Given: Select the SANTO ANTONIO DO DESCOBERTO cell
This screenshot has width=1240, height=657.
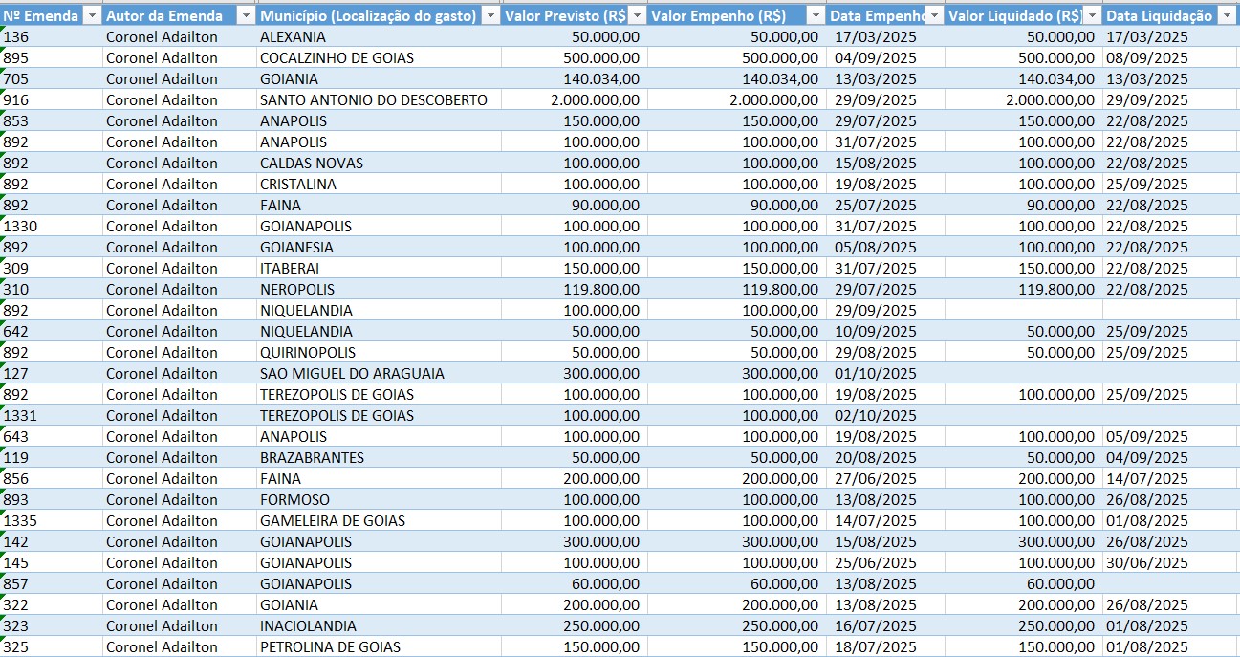Looking at the screenshot, I should click(374, 100).
